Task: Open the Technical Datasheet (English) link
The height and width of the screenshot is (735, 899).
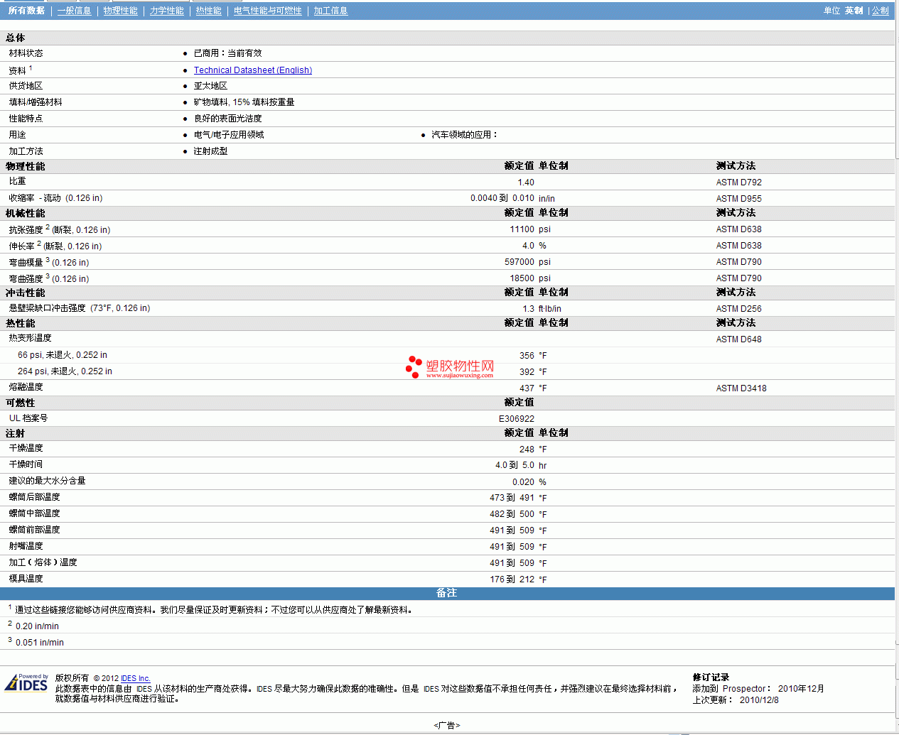Action: click(253, 70)
